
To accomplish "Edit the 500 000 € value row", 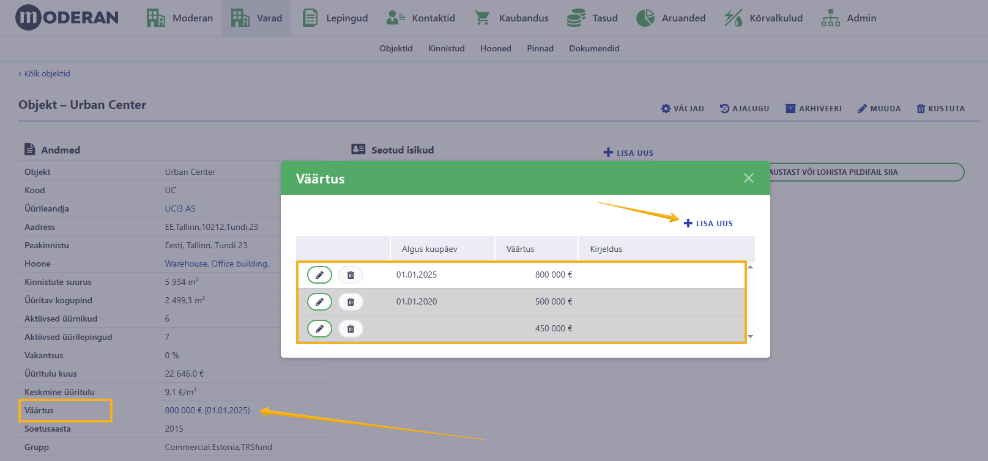I will click(x=319, y=302).
